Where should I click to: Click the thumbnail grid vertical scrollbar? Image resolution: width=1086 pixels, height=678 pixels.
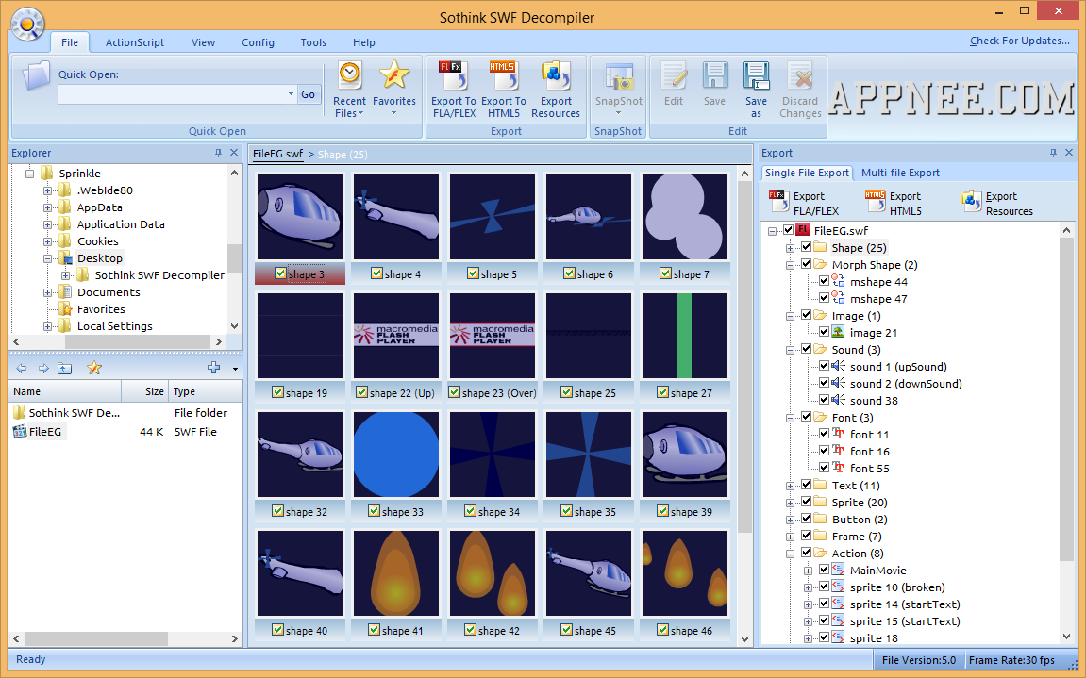[744, 358]
